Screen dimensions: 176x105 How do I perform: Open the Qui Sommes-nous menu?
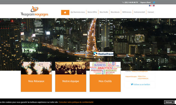point(78,12)
